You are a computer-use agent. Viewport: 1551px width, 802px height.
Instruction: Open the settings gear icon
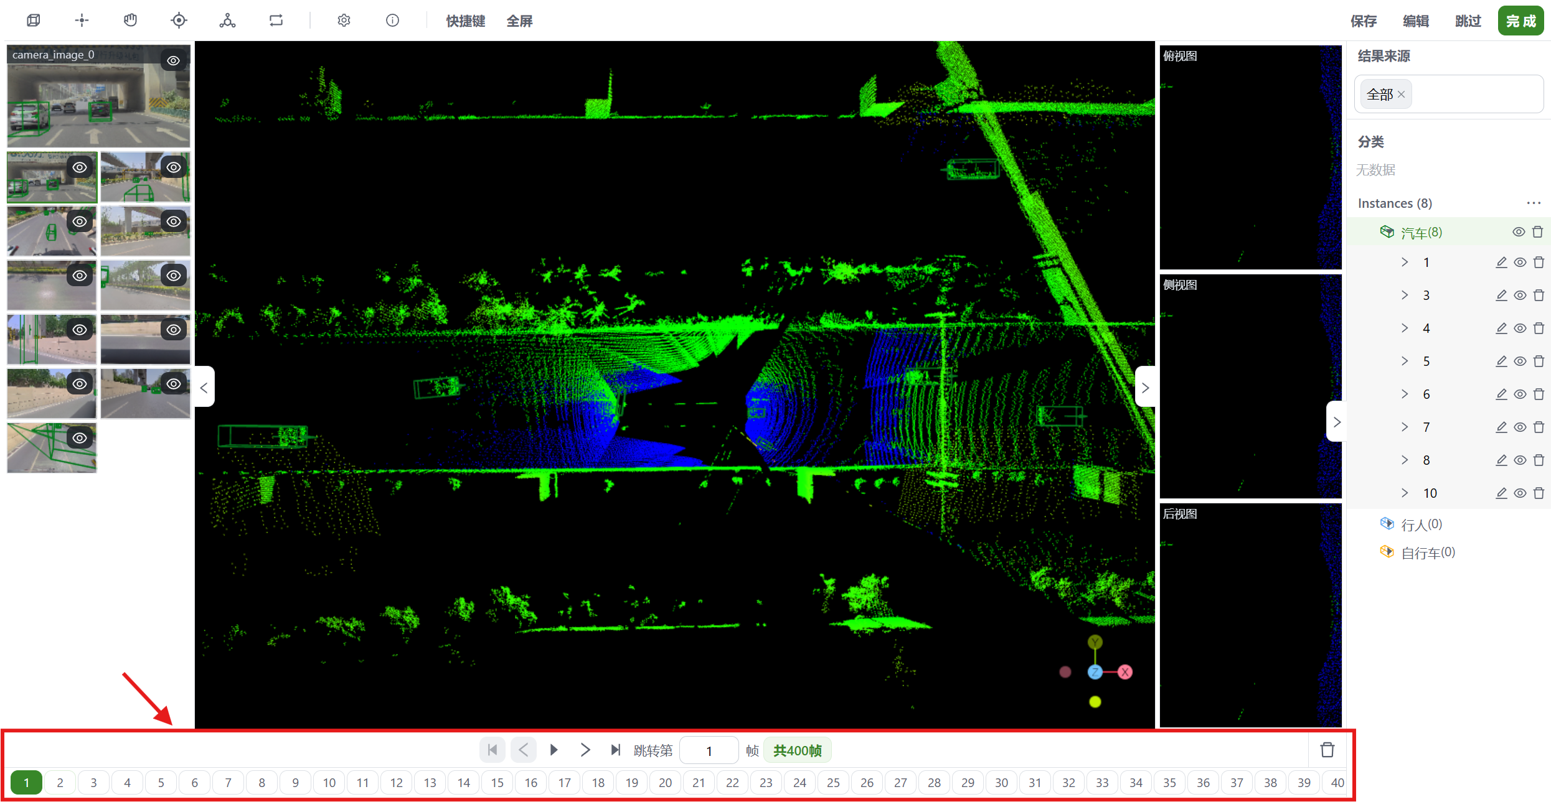tap(344, 21)
